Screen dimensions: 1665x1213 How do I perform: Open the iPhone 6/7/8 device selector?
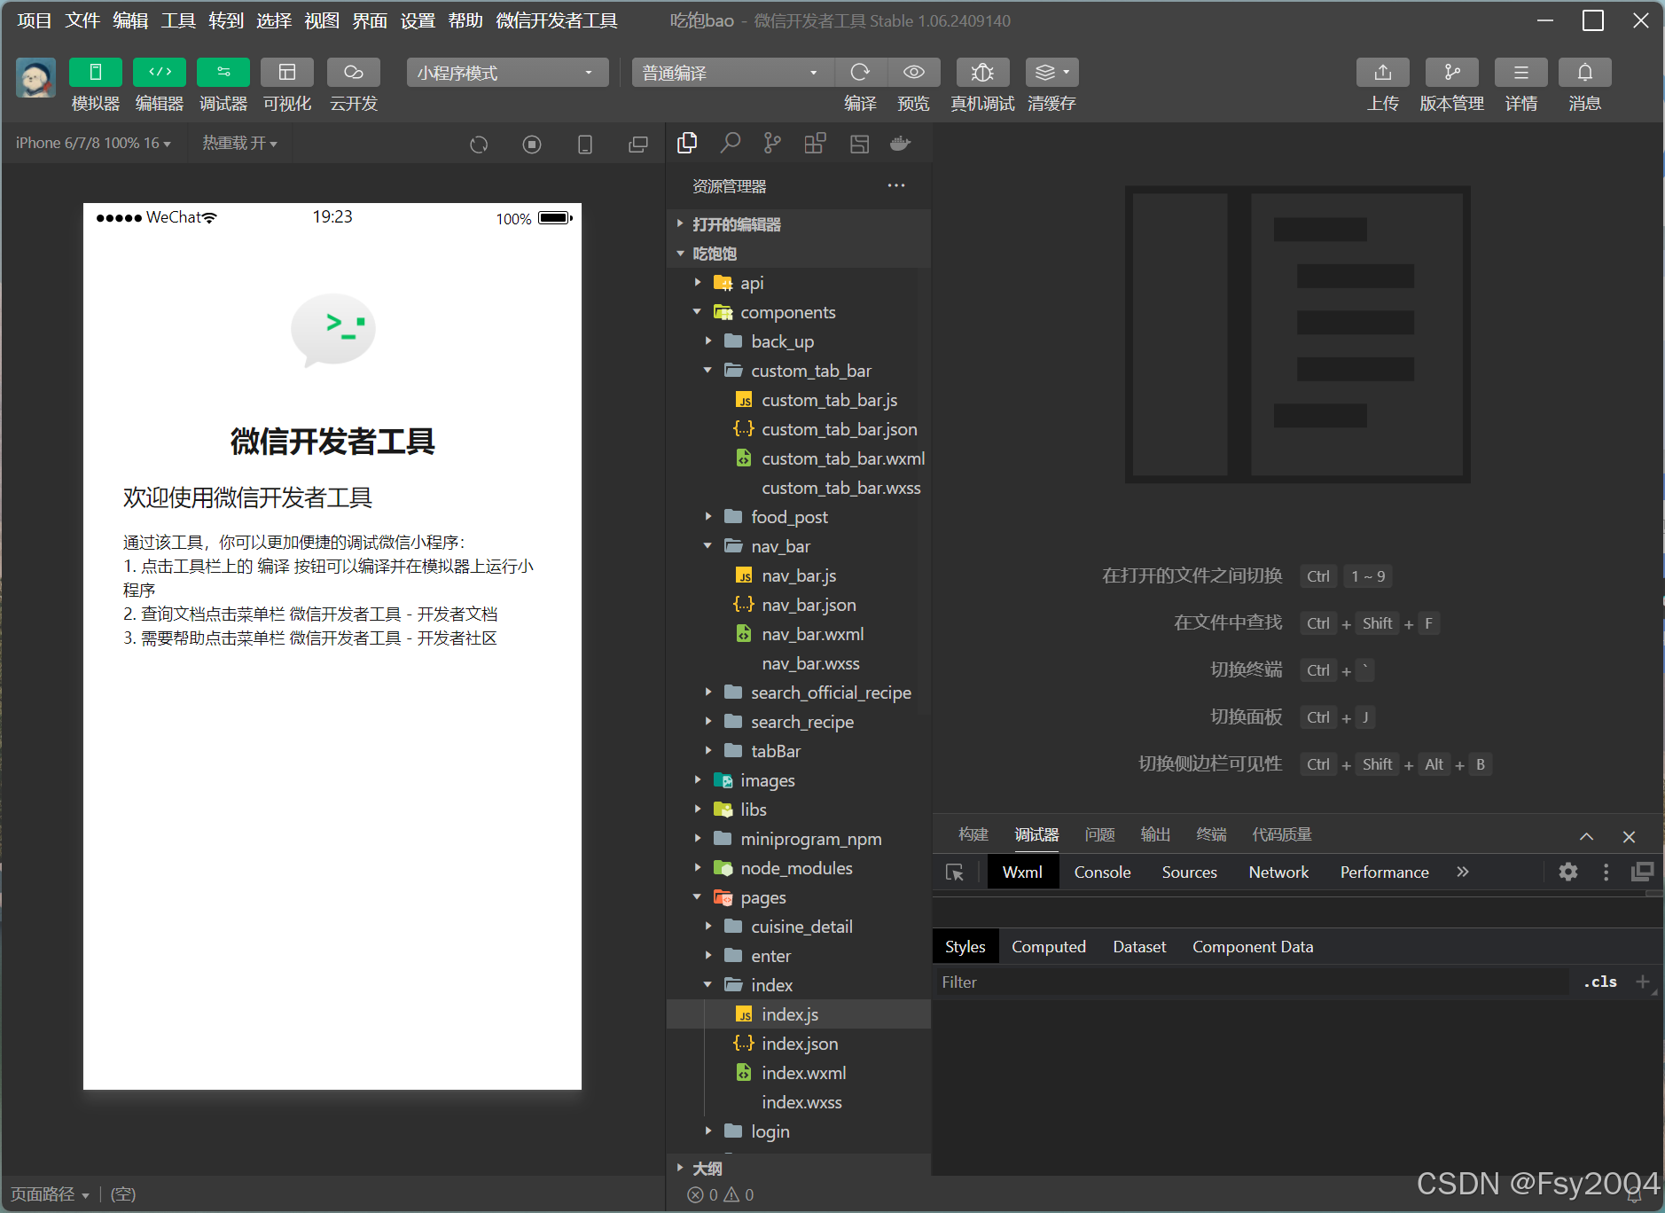(92, 143)
